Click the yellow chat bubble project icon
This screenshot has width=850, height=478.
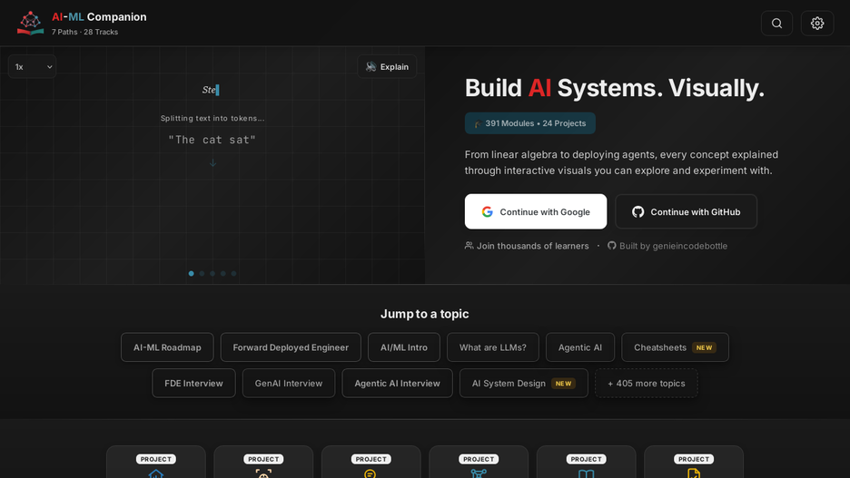coord(371,474)
